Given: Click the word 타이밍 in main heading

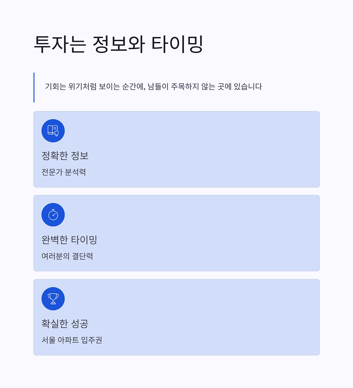Looking at the screenshot, I should point(177,44).
